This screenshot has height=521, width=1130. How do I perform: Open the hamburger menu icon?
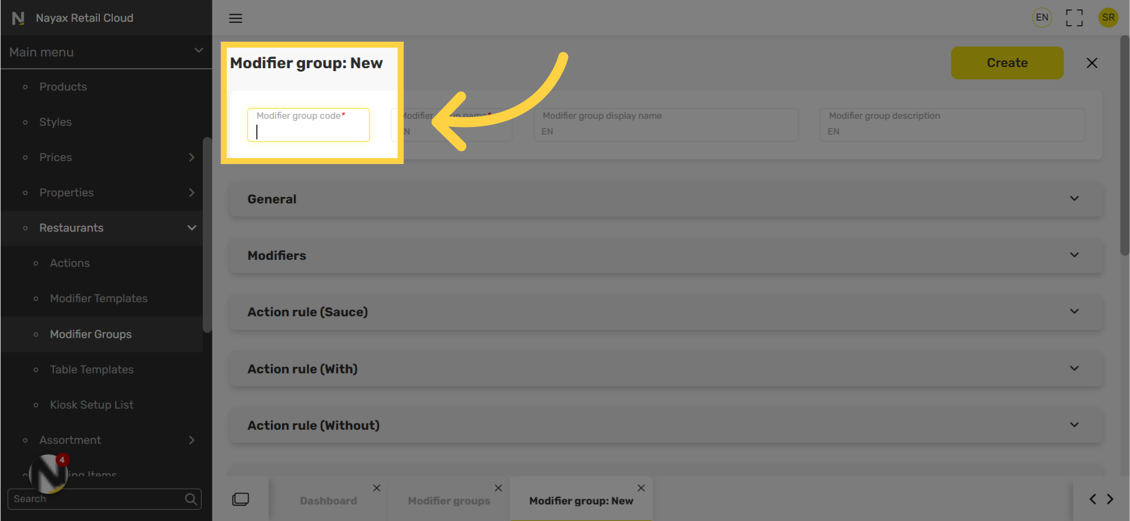pos(236,18)
